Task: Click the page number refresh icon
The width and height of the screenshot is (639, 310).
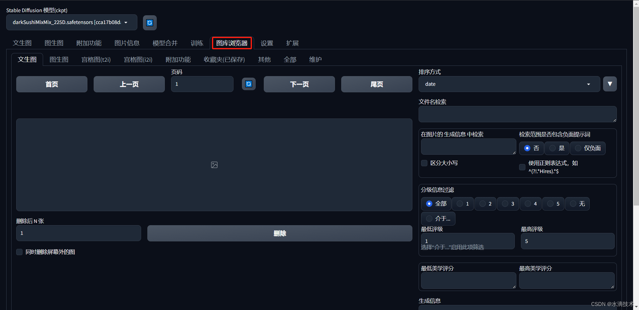Action: point(249,84)
